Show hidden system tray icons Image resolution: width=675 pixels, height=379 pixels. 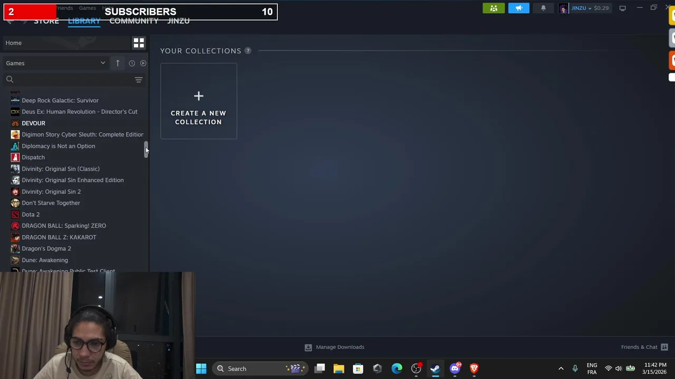[x=561, y=368]
